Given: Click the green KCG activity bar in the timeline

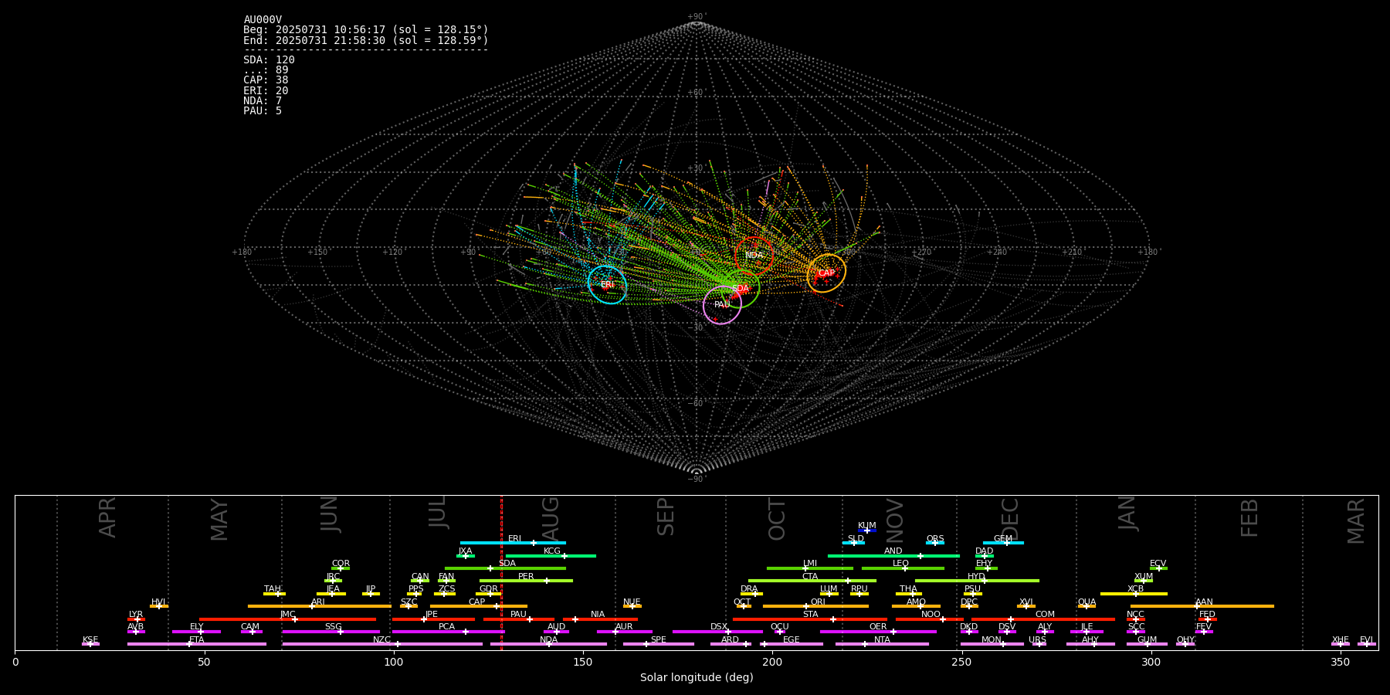Looking at the screenshot, I should click(x=551, y=555).
